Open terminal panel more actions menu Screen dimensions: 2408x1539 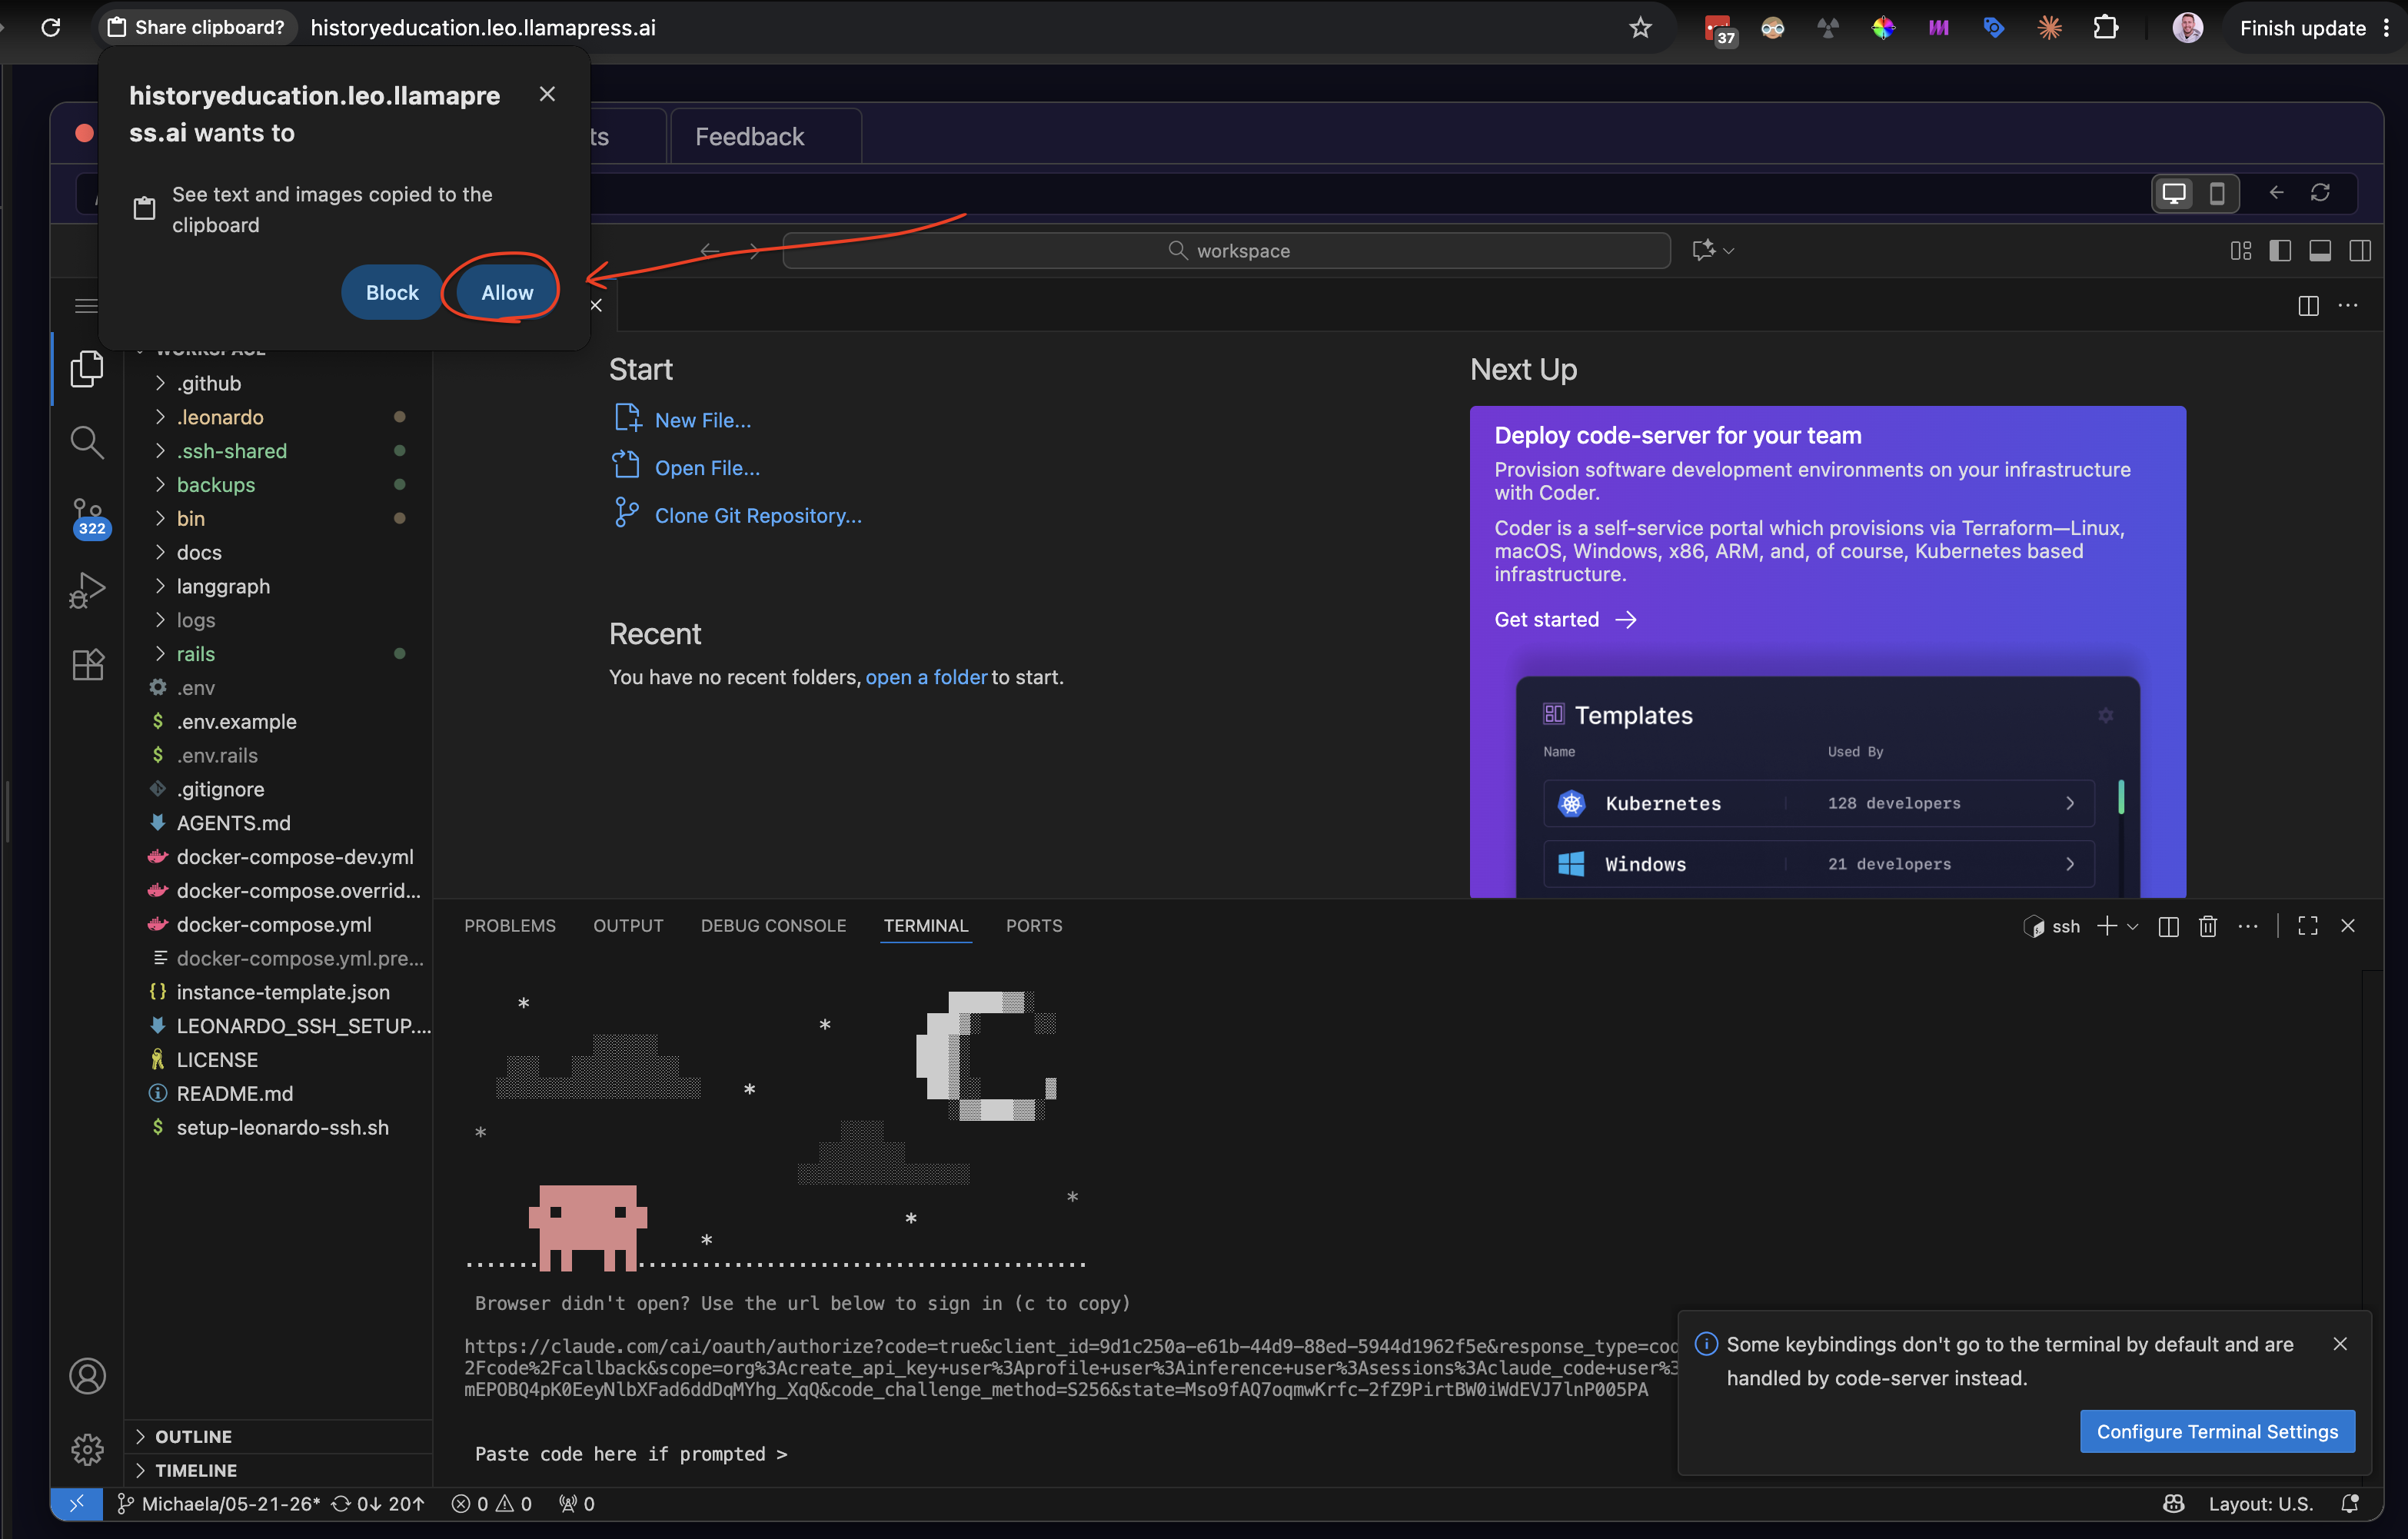(2248, 926)
